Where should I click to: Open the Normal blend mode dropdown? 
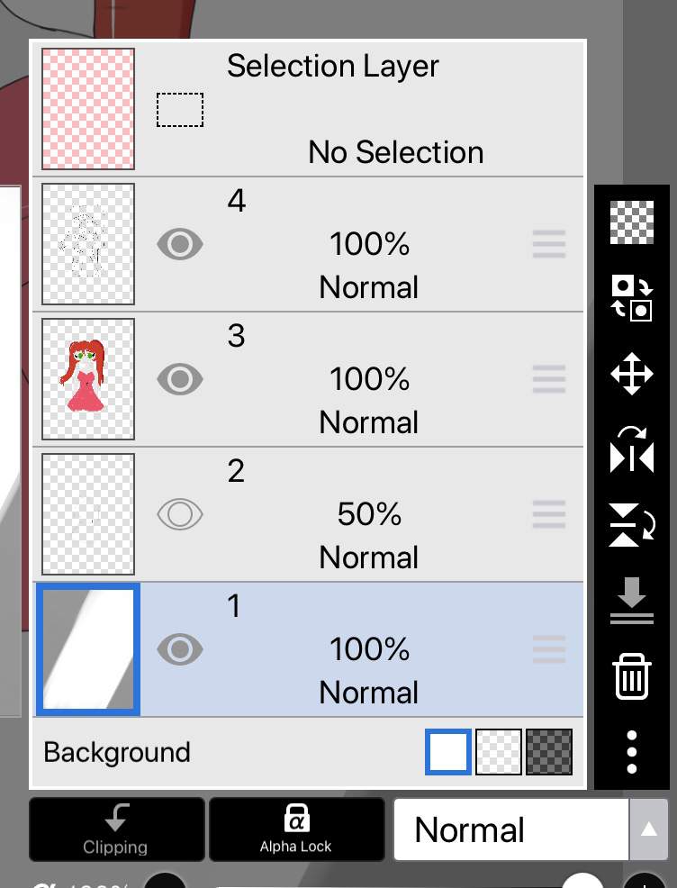511,829
